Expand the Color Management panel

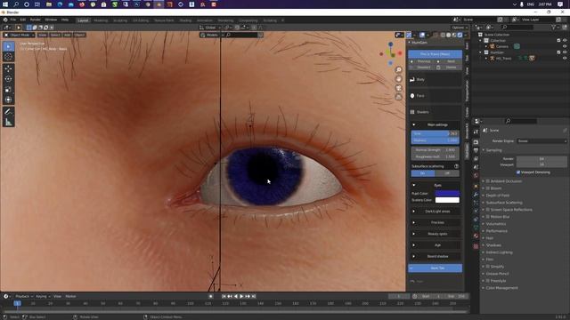tap(501, 288)
